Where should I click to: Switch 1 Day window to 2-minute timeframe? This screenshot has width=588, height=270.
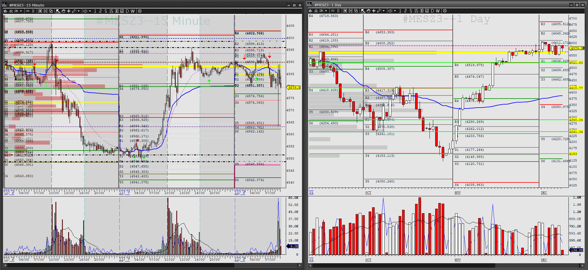coord(405,11)
